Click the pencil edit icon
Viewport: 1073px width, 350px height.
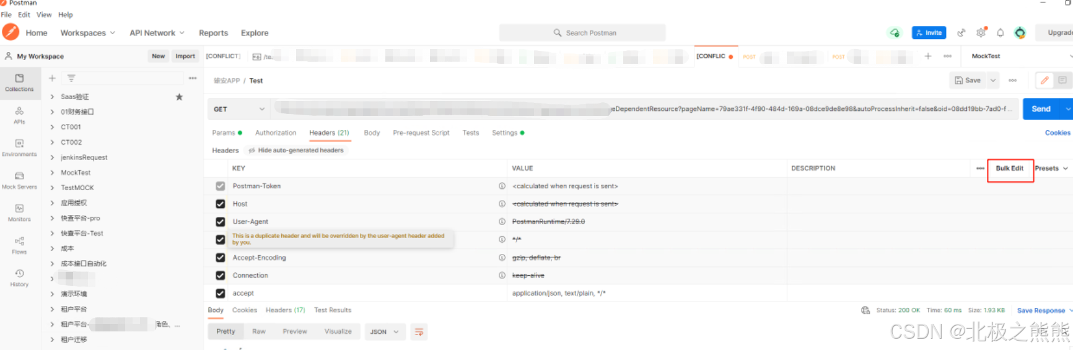coord(1045,80)
